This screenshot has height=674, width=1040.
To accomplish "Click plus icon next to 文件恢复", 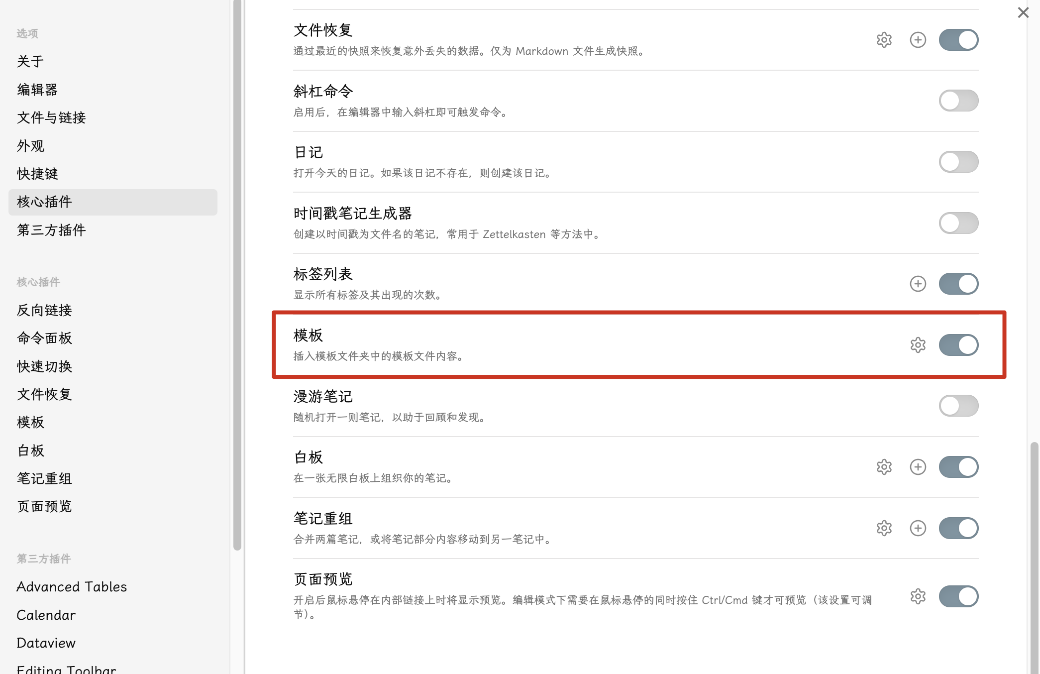I will pos(918,40).
